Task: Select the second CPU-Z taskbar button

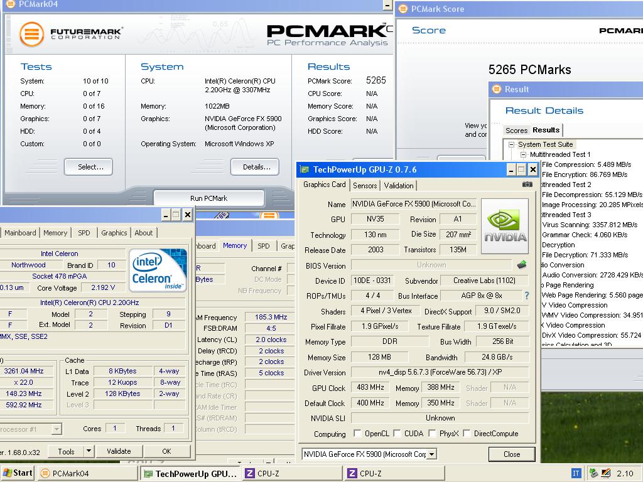Action: tap(394, 473)
